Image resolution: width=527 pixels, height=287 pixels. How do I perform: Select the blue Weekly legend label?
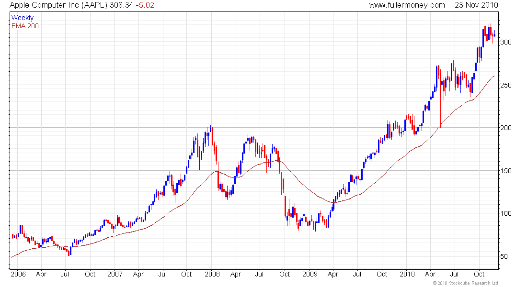click(23, 18)
